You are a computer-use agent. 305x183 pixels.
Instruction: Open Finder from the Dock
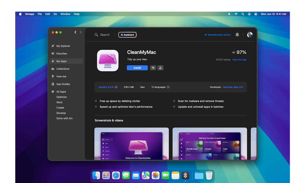(x=96, y=176)
